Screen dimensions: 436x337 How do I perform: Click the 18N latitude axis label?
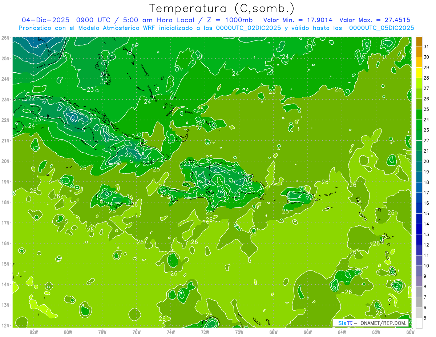(5, 202)
